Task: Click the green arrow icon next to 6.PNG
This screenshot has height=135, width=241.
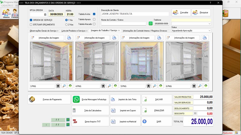Action: [x=206, y=86]
